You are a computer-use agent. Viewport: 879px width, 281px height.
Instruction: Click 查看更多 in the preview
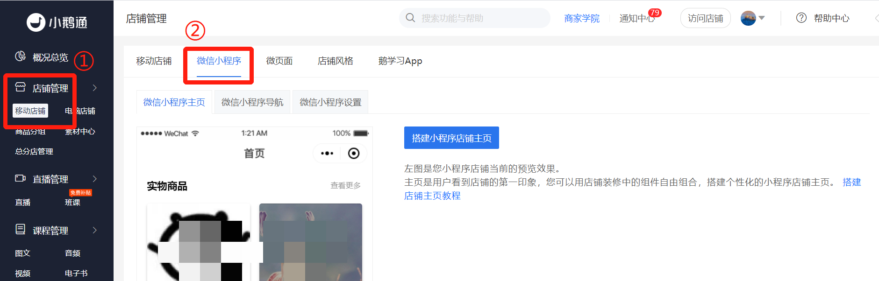click(x=345, y=185)
